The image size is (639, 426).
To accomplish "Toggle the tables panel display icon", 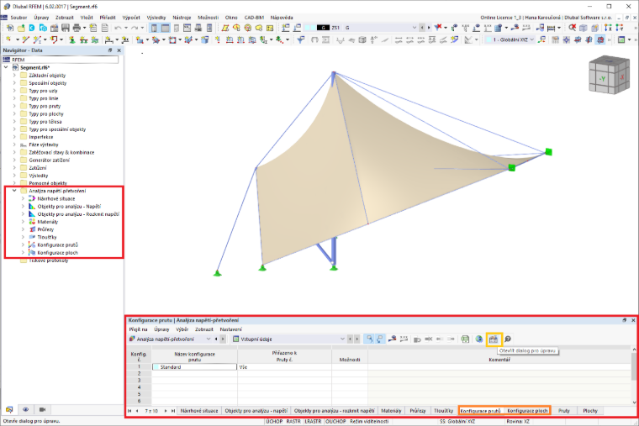I will tap(165, 28).
